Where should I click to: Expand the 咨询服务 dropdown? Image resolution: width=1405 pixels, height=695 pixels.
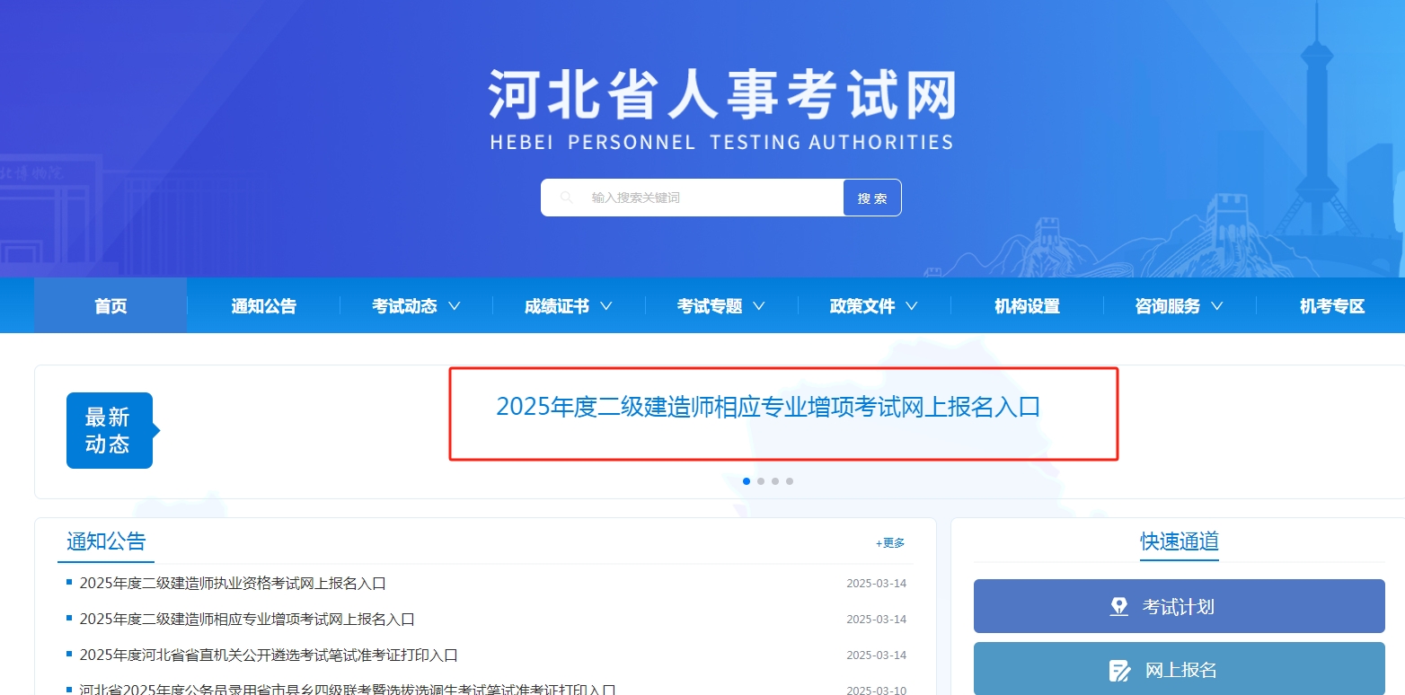tap(1169, 305)
